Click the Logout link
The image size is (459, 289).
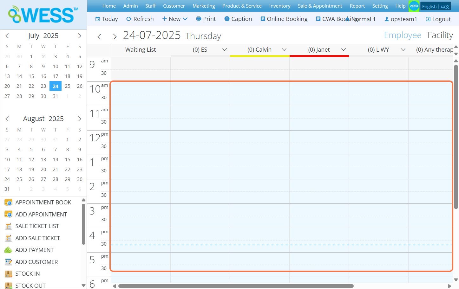[438, 19]
